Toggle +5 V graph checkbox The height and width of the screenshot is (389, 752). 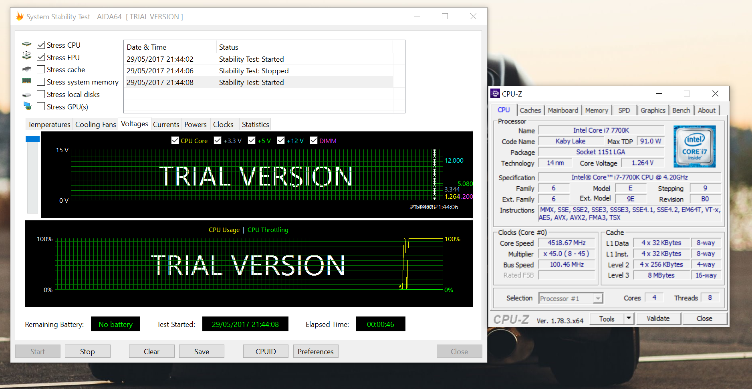(252, 140)
